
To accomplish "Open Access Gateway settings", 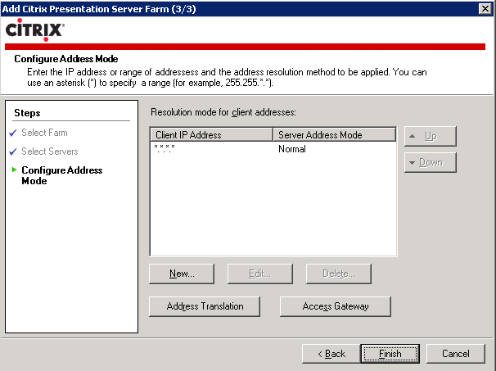I will [x=336, y=306].
